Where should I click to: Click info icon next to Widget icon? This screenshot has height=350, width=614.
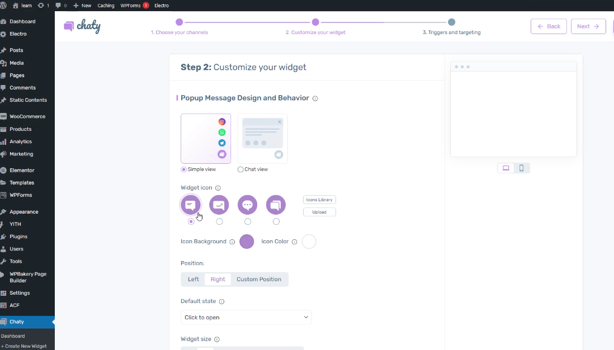[x=218, y=188]
